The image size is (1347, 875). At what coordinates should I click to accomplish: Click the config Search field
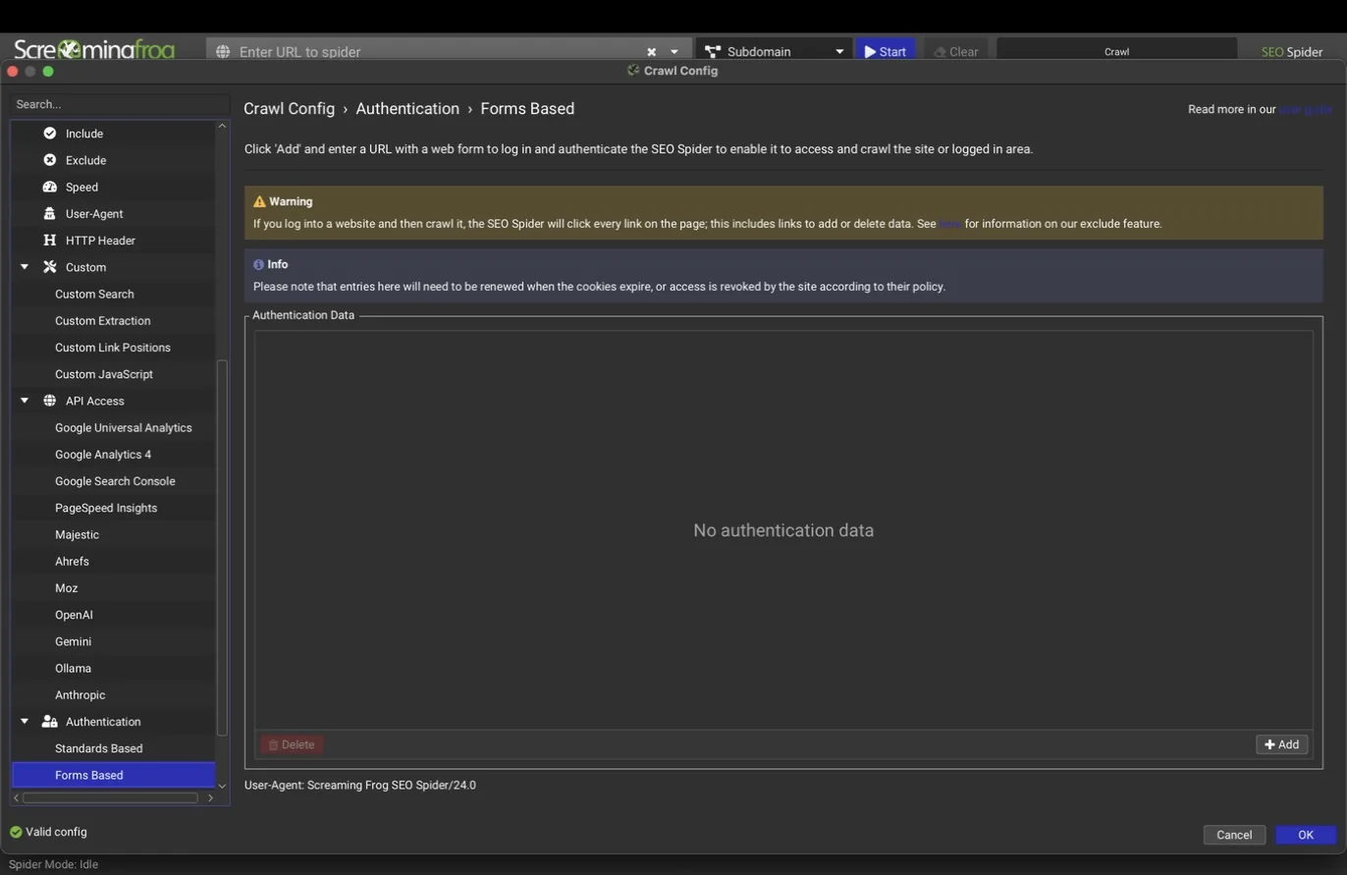point(120,104)
